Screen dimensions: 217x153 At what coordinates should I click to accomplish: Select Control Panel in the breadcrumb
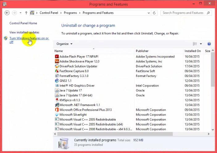point(49,13)
